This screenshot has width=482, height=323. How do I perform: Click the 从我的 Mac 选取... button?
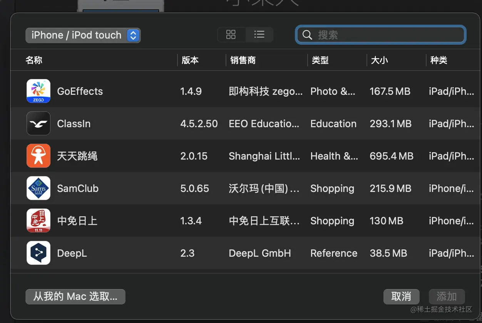click(75, 296)
